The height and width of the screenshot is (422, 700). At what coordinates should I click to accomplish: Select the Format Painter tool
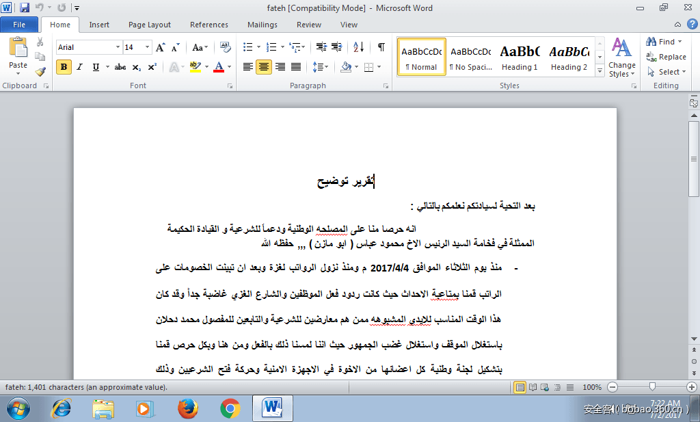(40, 70)
